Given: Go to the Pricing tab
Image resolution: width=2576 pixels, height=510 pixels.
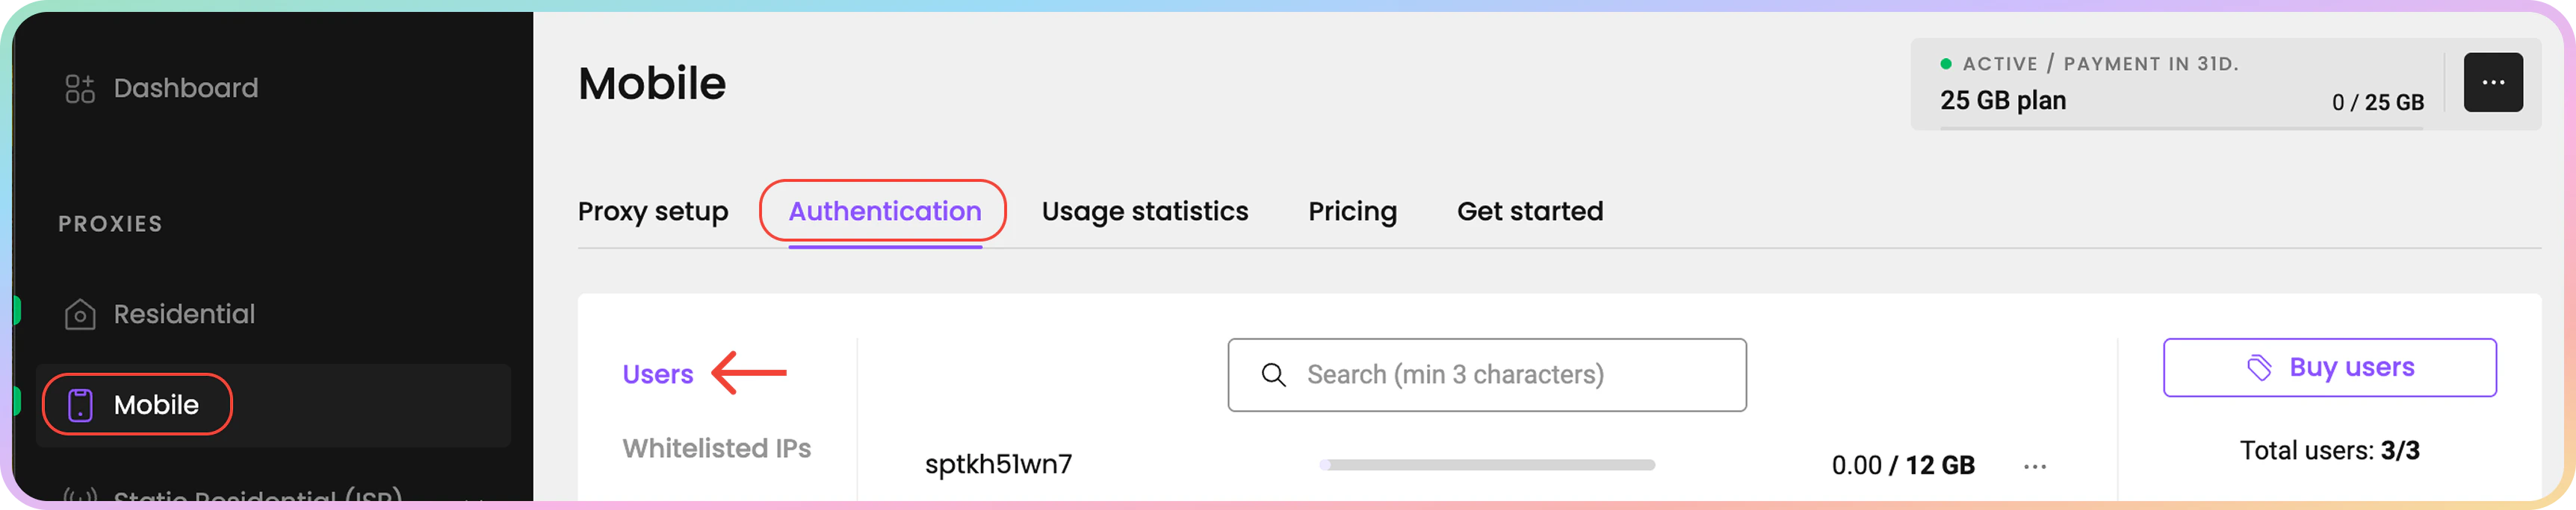Looking at the screenshot, I should [1352, 212].
